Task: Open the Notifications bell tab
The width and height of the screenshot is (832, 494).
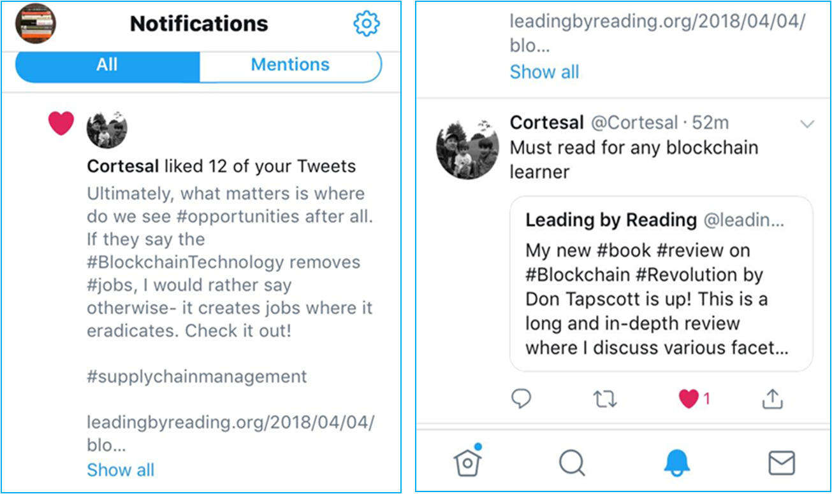Action: [x=677, y=463]
